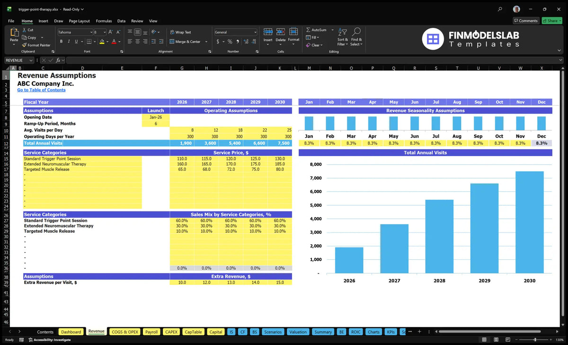Open the Tahoma font name dropdown
Screen dimensions: 568x345
coord(90,32)
